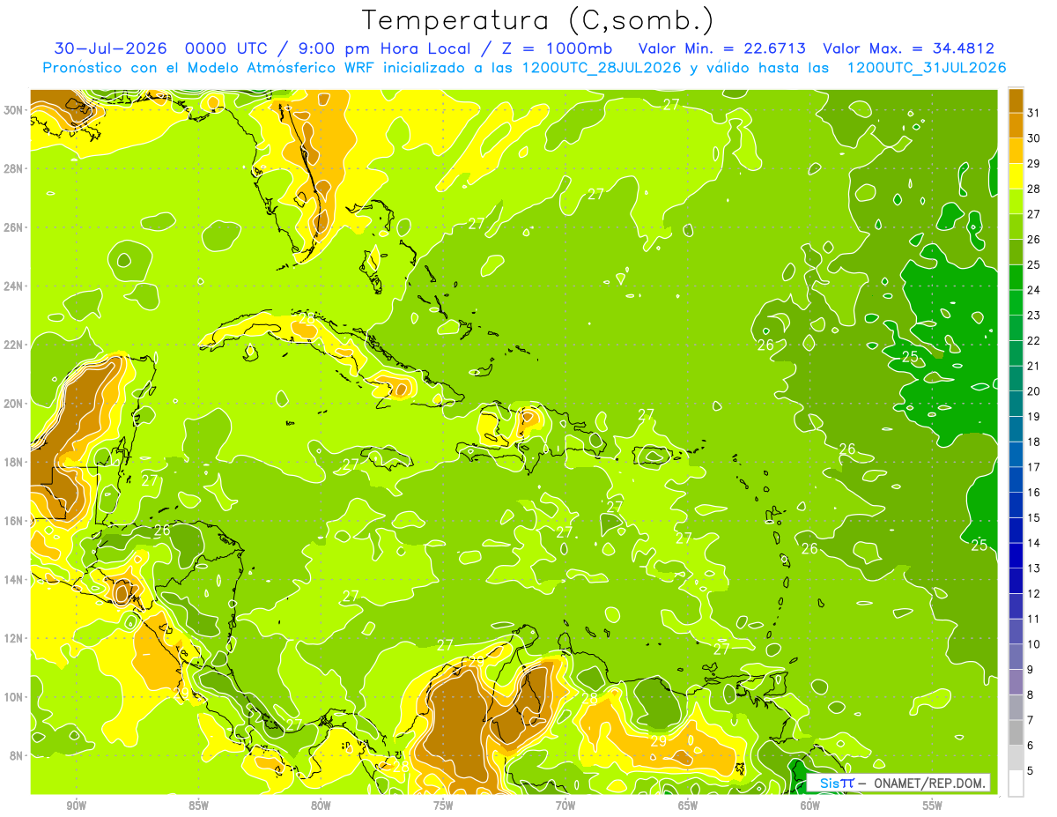This screenshot has width=1057, height=817.
Task: Click legend value 31
Action: (1035, 113)
